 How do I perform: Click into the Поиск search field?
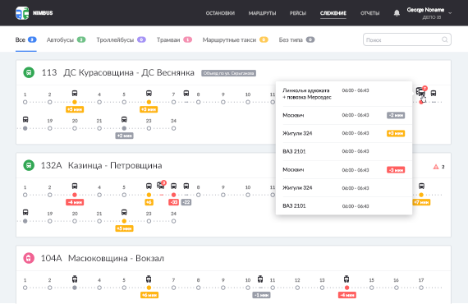pyautogui.click(x=406, y=39)
